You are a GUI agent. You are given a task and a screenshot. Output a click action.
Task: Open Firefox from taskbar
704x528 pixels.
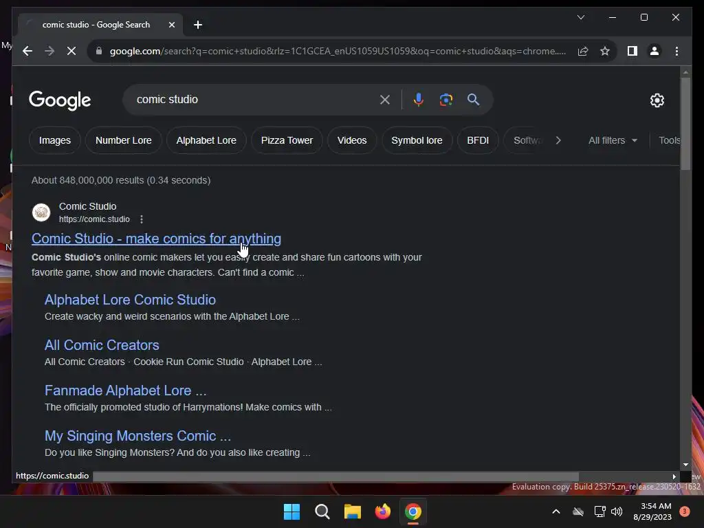382,511
